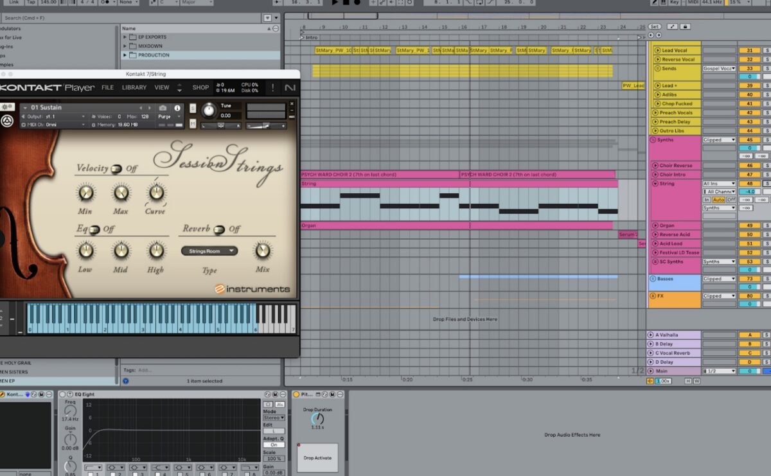Mute the Kontakt instrument with M button
The image size is (771, 476).
tap(193, 123)
